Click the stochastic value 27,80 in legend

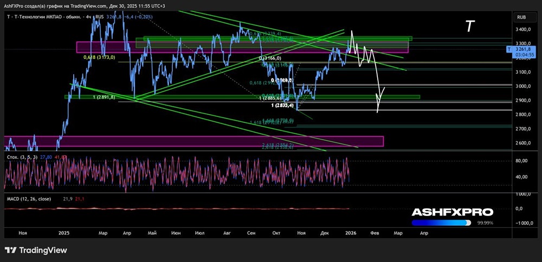tap(46, 157)
